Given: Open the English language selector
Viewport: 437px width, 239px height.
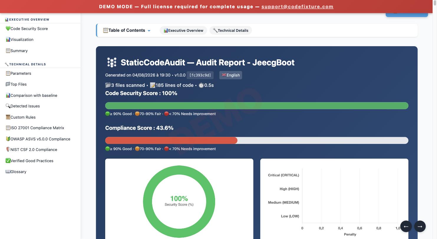Looking at the screenshot, I should (x=230, y=75).
